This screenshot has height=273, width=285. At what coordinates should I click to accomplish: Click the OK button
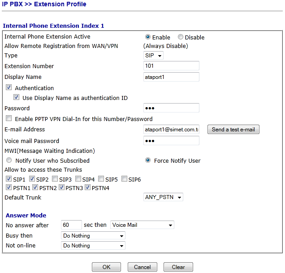coord(106,267)
